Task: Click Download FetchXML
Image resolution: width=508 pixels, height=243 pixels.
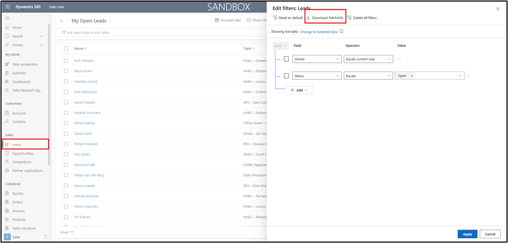Action: 325,18
